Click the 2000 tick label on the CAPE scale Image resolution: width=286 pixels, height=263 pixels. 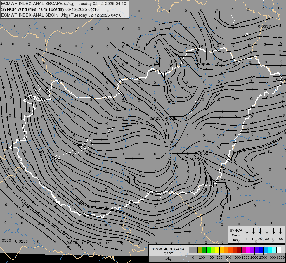[254, 257]
